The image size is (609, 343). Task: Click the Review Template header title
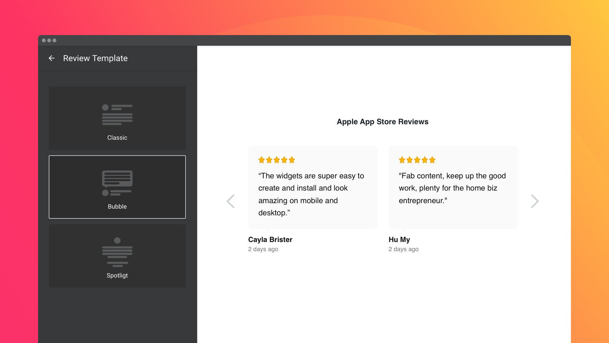click(x=95, y=58)
